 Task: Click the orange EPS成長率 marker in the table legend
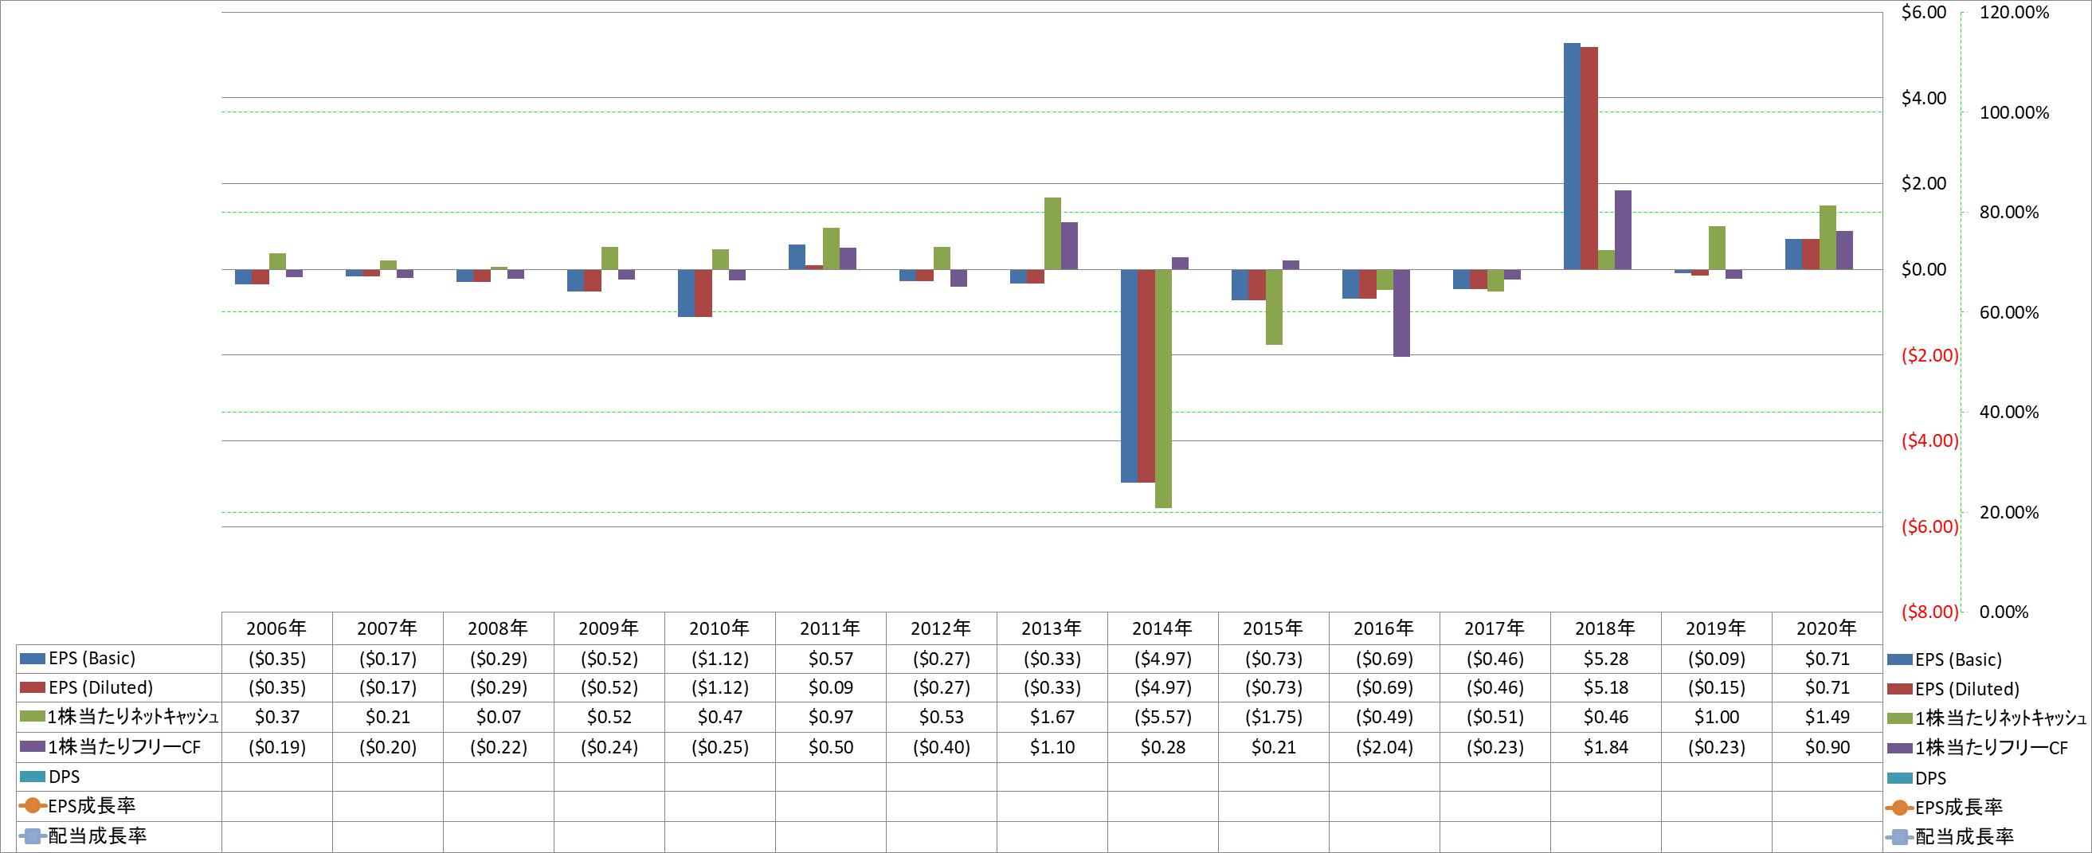click(x=33, y=806)
